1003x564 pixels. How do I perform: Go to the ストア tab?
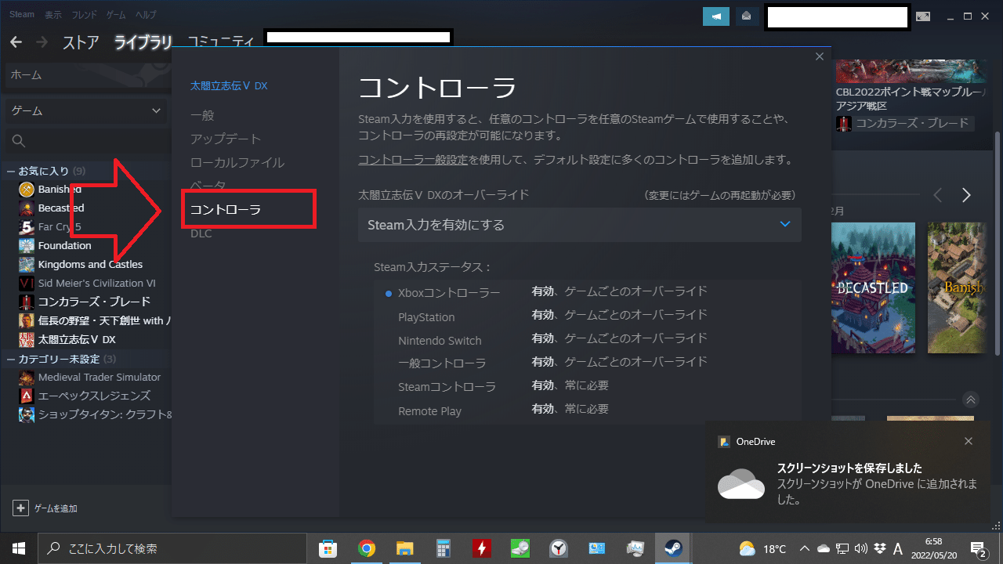click(x=81, y=42)
